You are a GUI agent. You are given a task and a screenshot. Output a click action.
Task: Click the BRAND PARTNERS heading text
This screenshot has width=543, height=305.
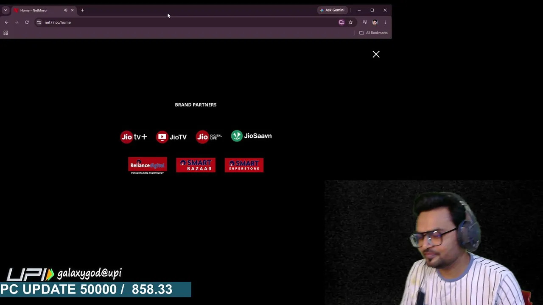coord(196,105)
